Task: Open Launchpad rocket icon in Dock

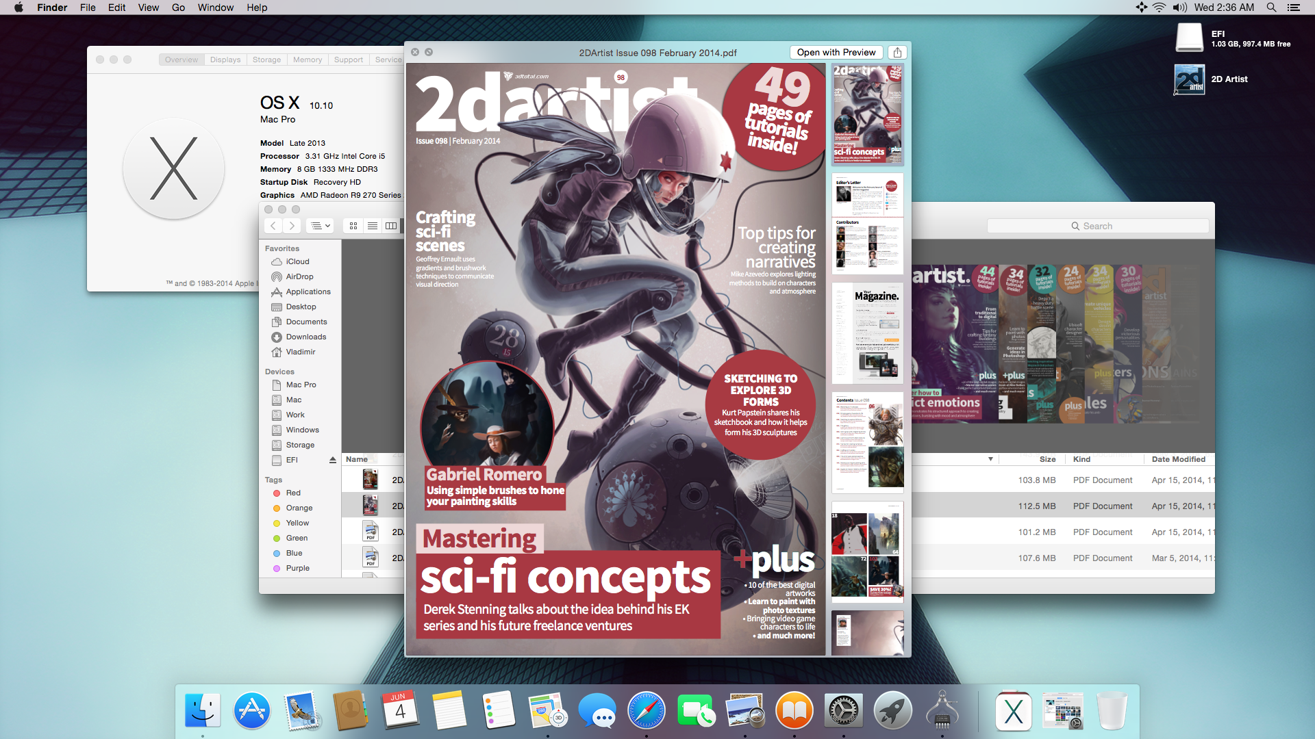Action: point(892,711)
